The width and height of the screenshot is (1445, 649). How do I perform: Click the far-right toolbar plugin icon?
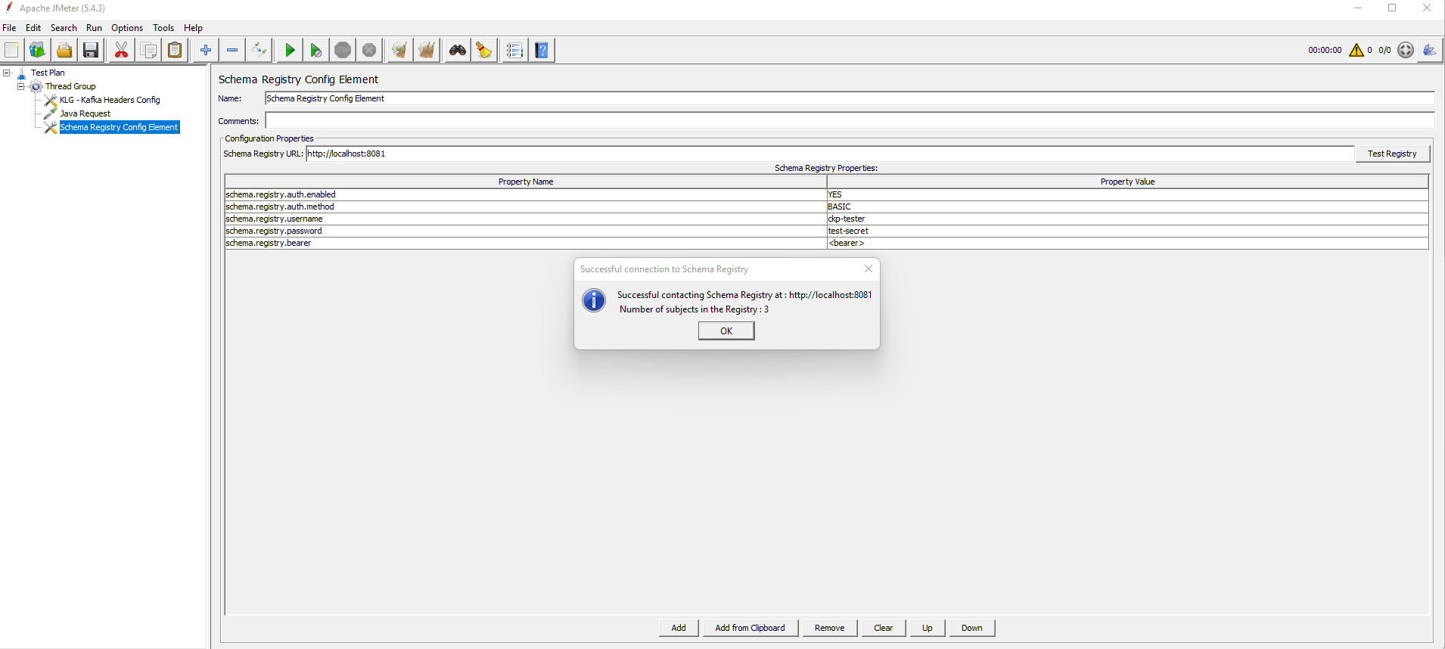(x=1429, y=50)
